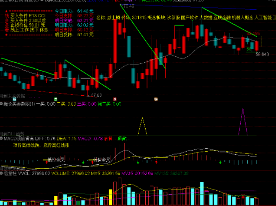Image resolution: width=276 pixels, height=206 pixels.
Task: Click the MV135 38367.38 value
Action: pos(172,173)
